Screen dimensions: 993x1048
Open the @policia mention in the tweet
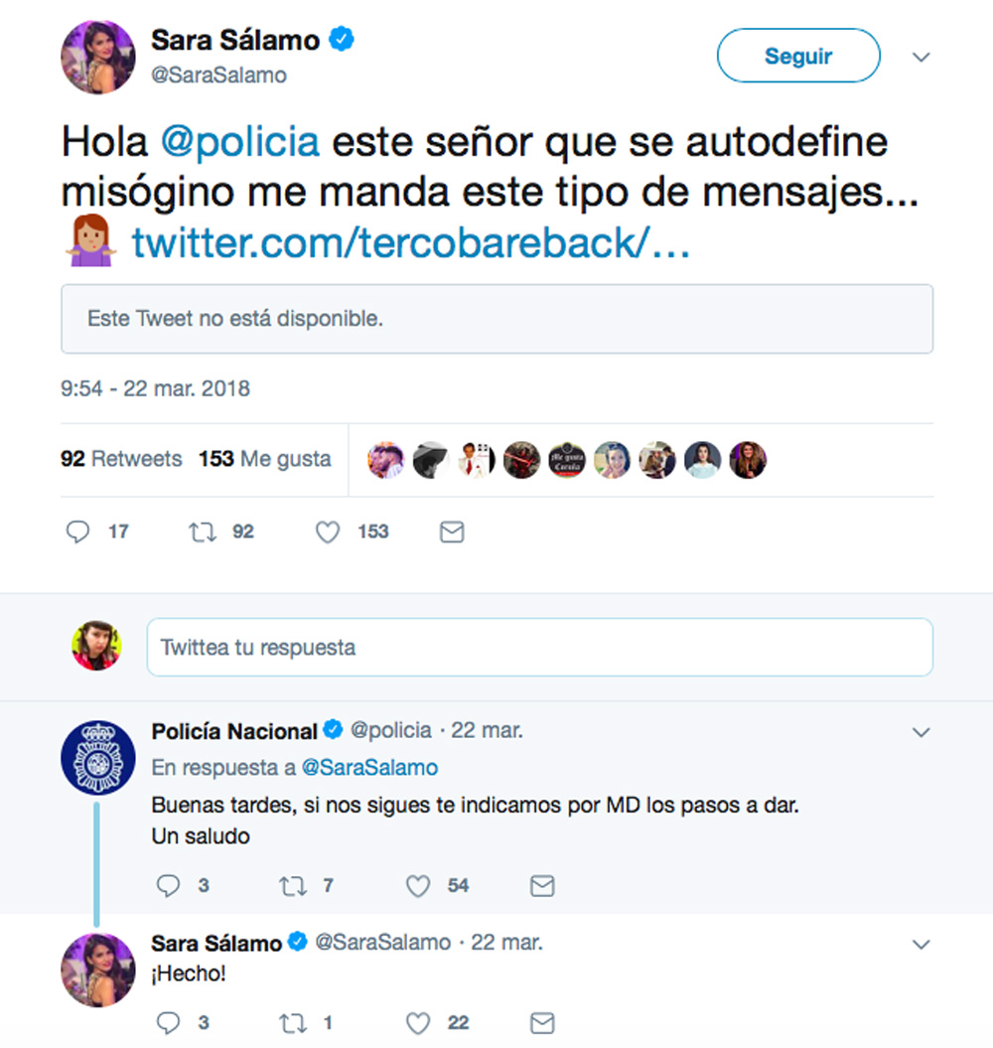click(240, 142)
